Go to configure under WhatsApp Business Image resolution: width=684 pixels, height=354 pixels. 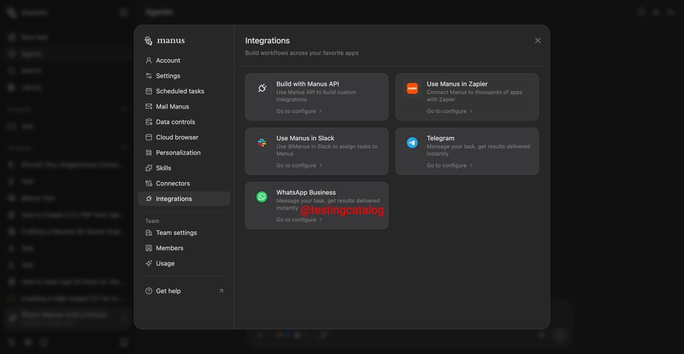click(299, 219)
